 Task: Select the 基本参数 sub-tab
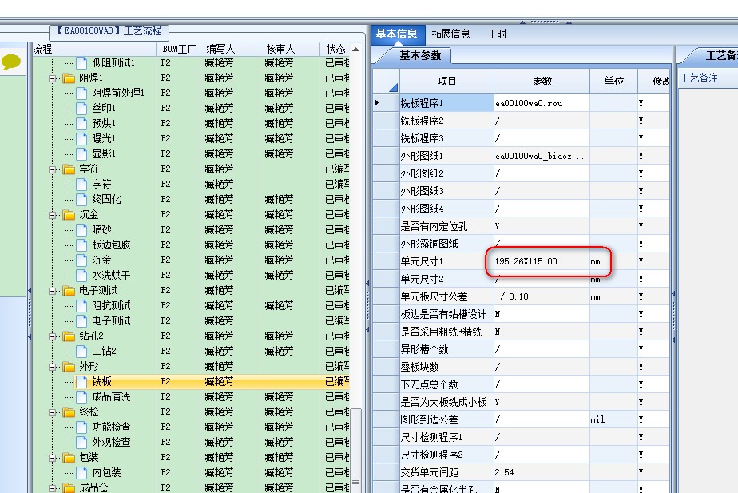point(420,56)
